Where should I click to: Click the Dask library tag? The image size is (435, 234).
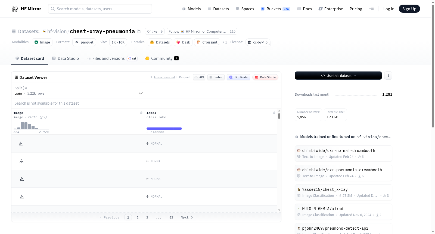click(183, 42)
